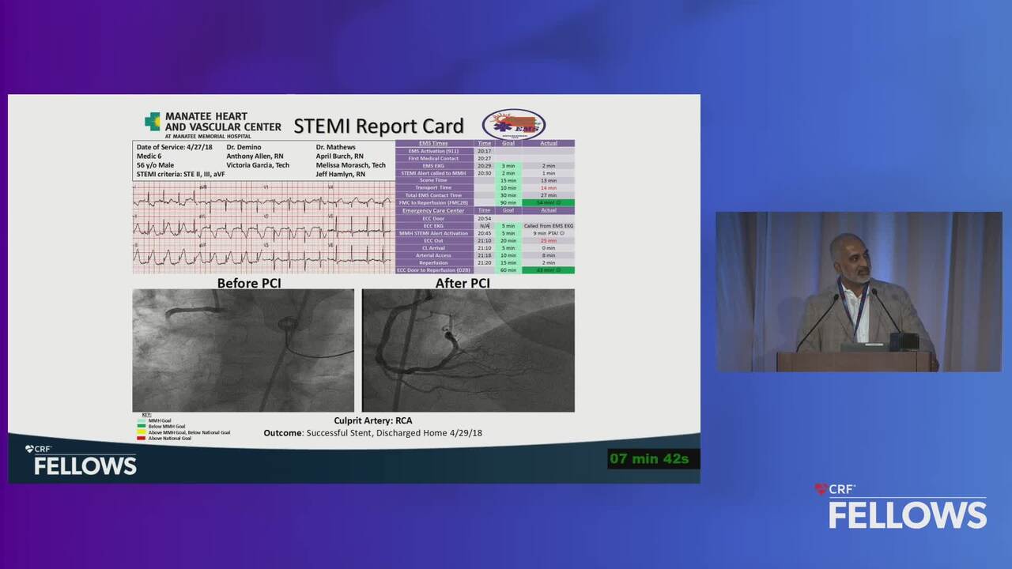Click the "Total EMS Contact Time" row label
Image resolution: width=1012 pixels, height=569 pixels.
(433, 195)
